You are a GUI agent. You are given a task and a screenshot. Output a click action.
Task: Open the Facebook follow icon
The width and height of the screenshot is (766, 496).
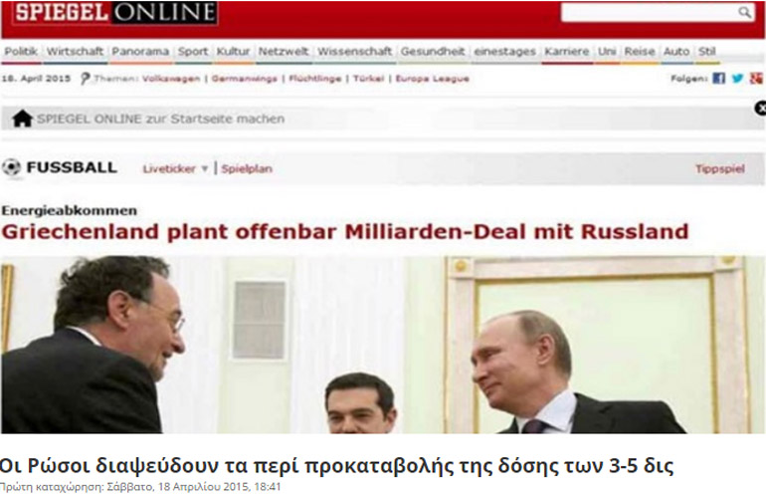718,79
